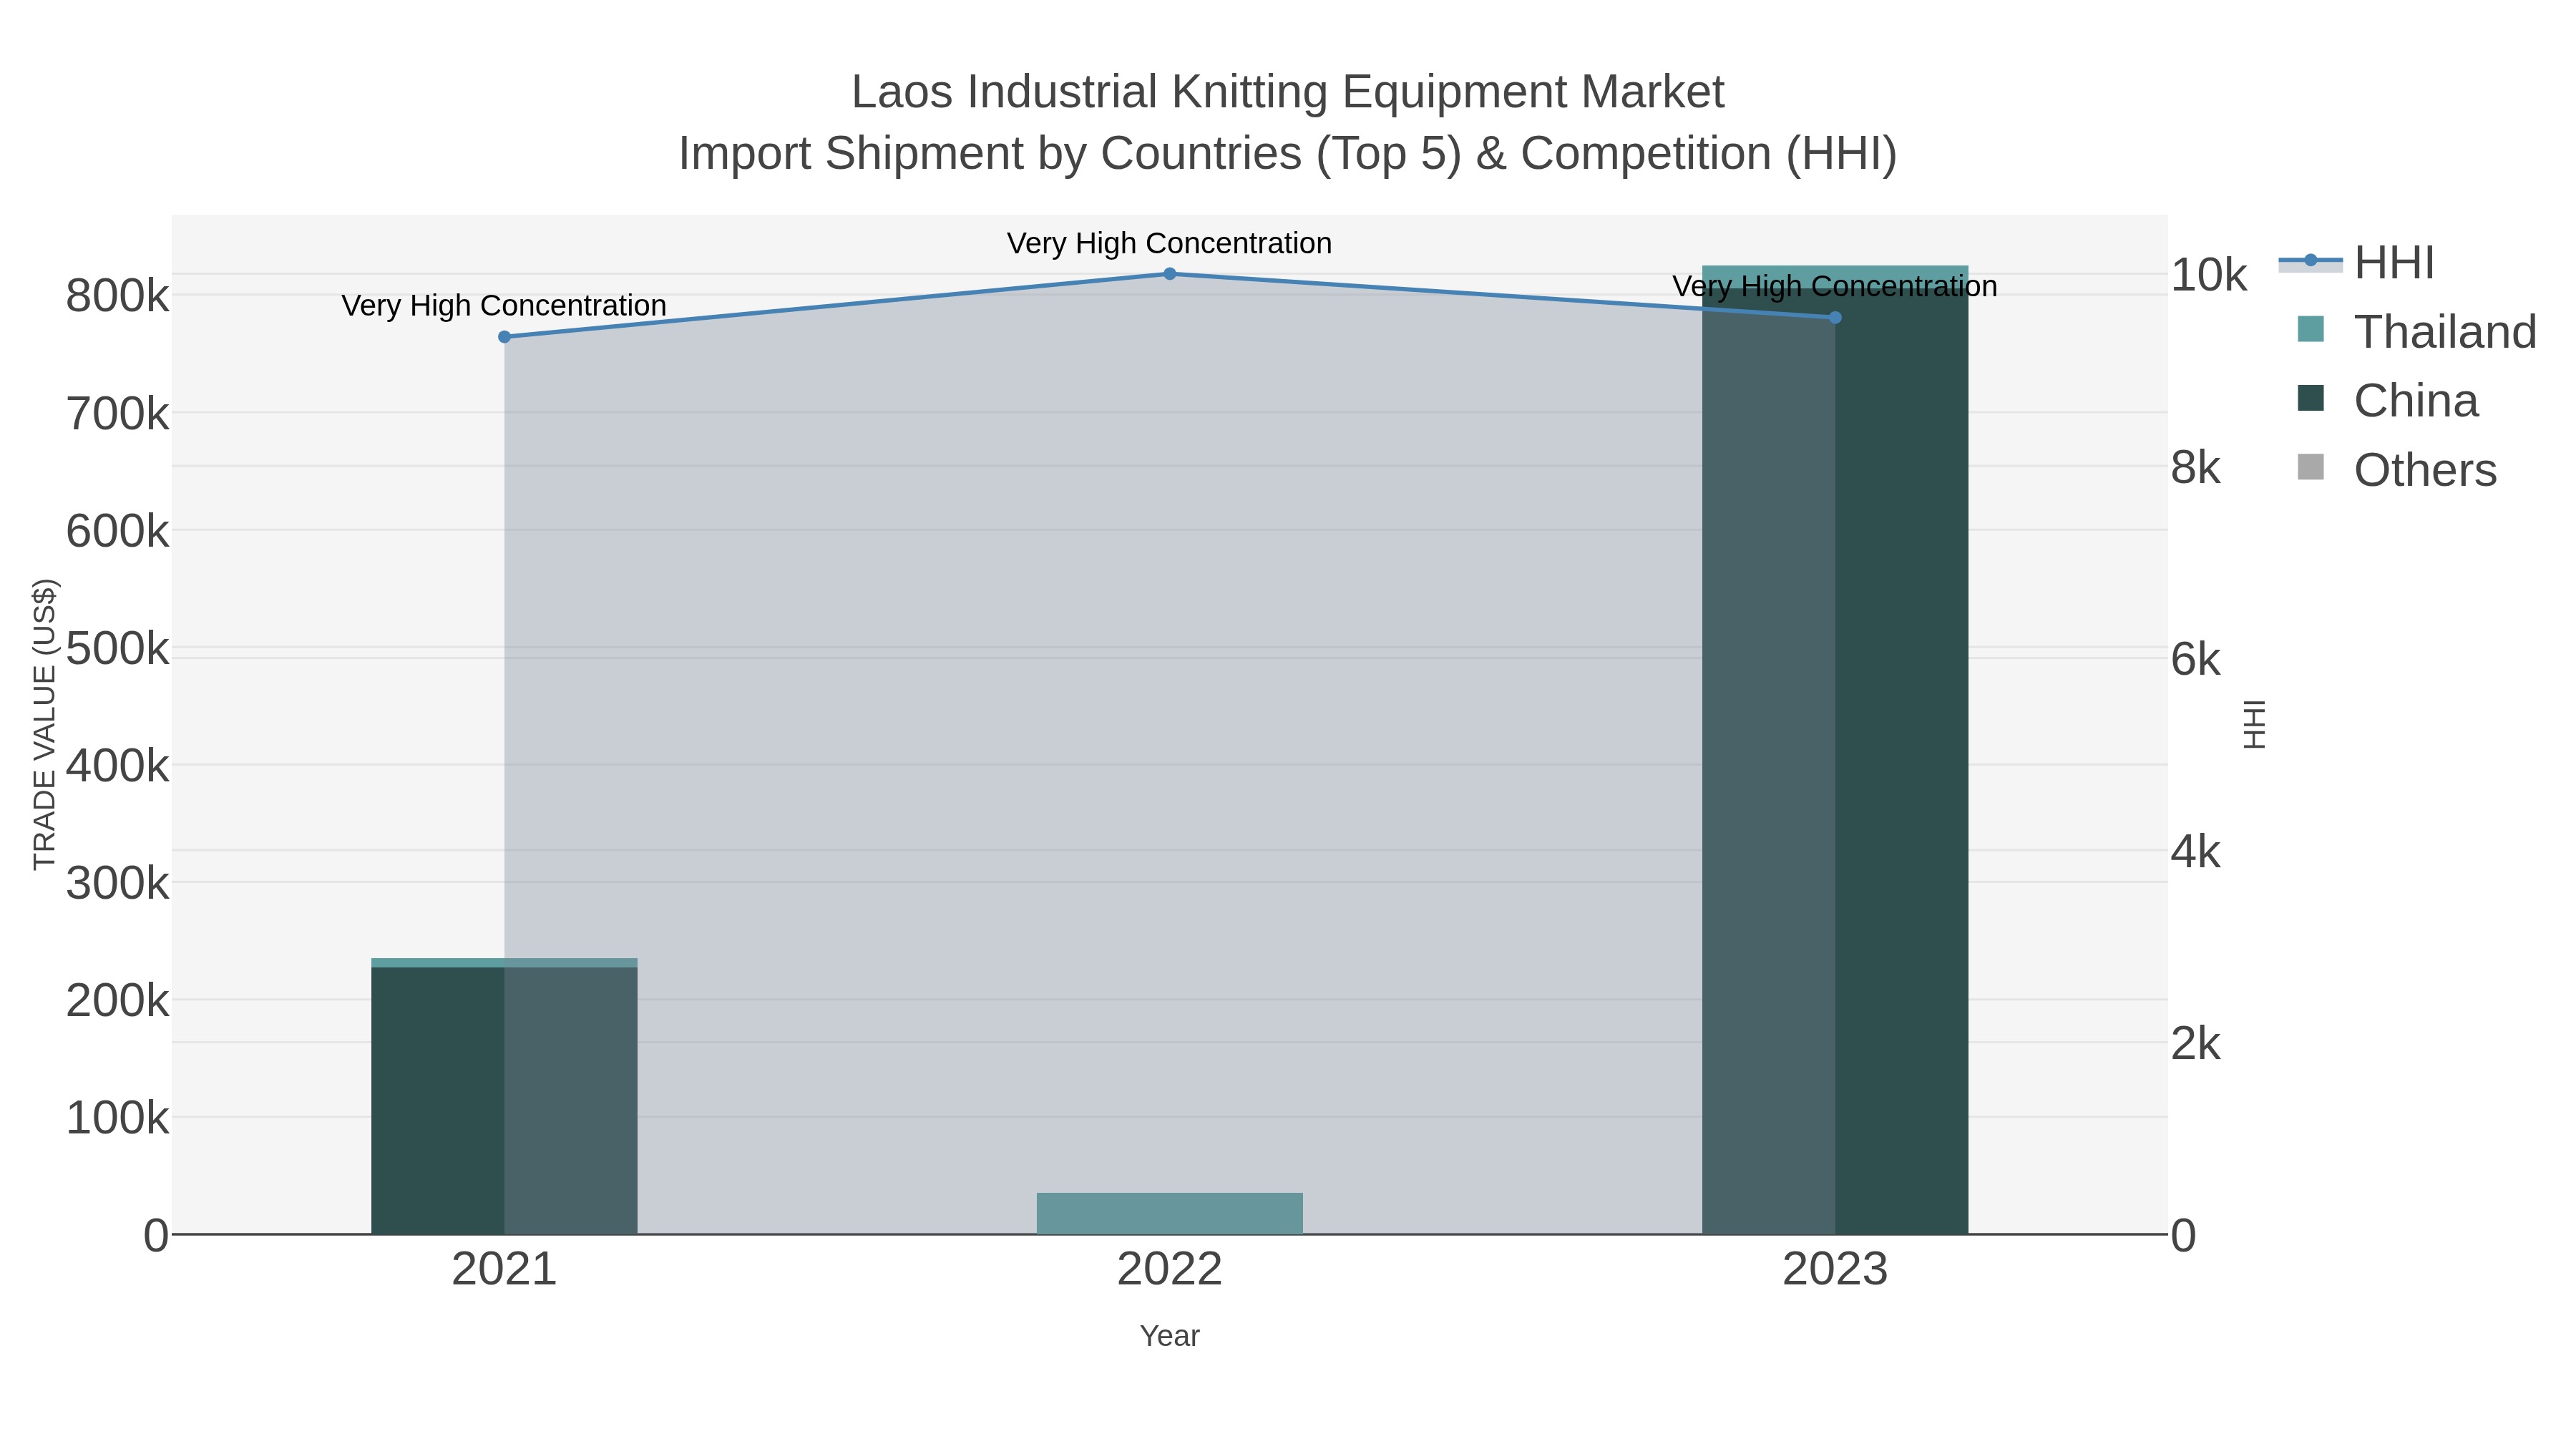Click the 2021 x-axis label
This screenshot has height=1449, width=2576.
504,1270
